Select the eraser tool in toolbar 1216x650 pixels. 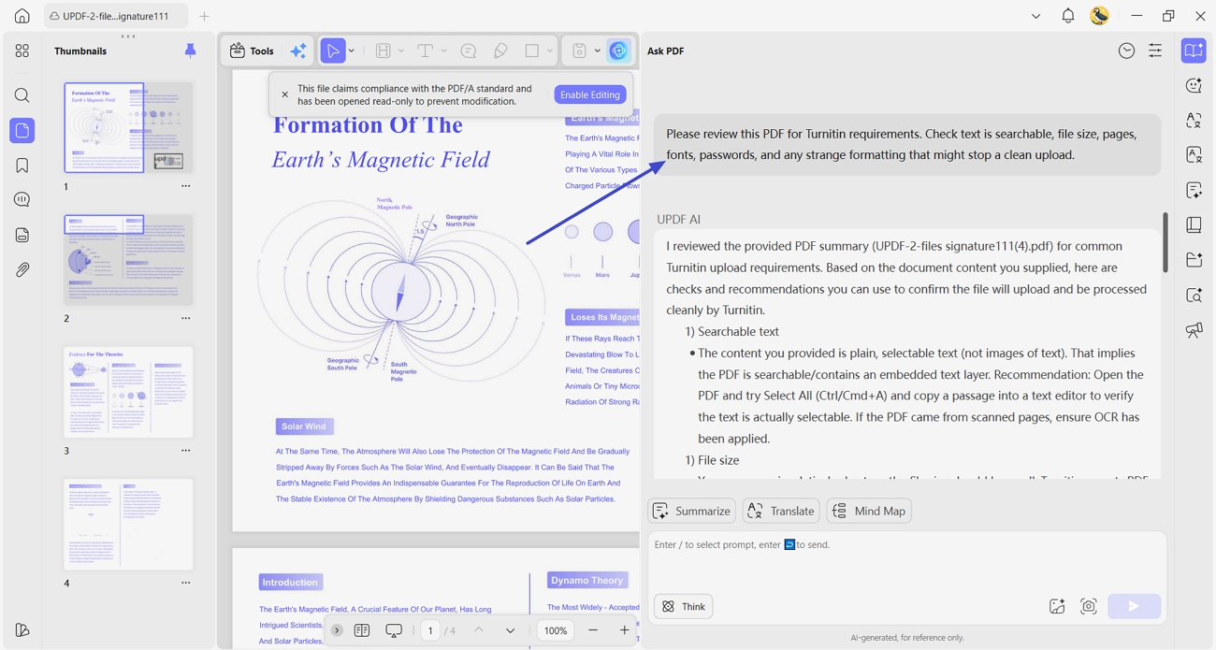coord(500,51)
